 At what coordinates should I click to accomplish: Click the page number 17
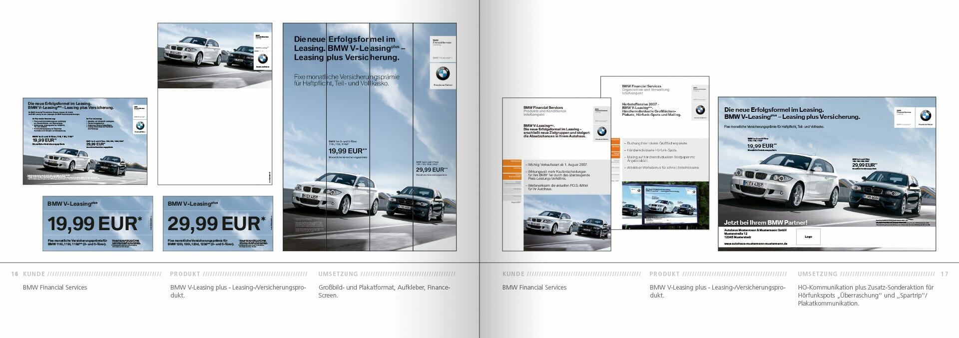coord(944,274)
